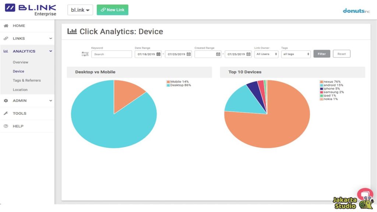The height and width of the screenshot is (212, 377).
Task: Go to Analytics Overview page
Action: pos(21,63)
